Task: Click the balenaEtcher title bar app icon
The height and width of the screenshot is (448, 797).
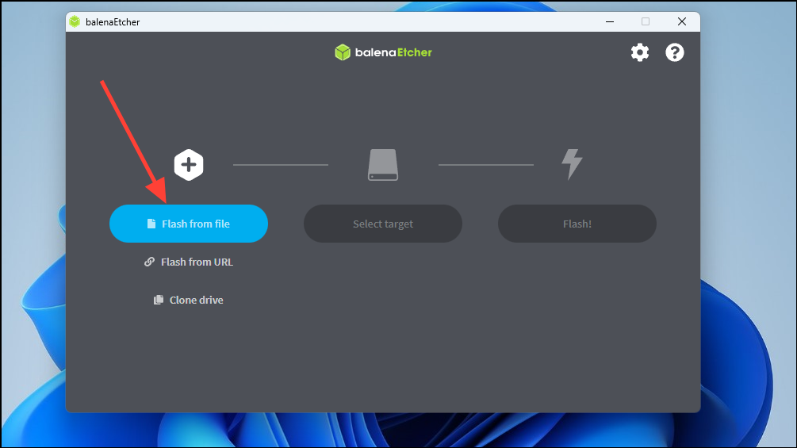Action: click(x=75, y=21)
